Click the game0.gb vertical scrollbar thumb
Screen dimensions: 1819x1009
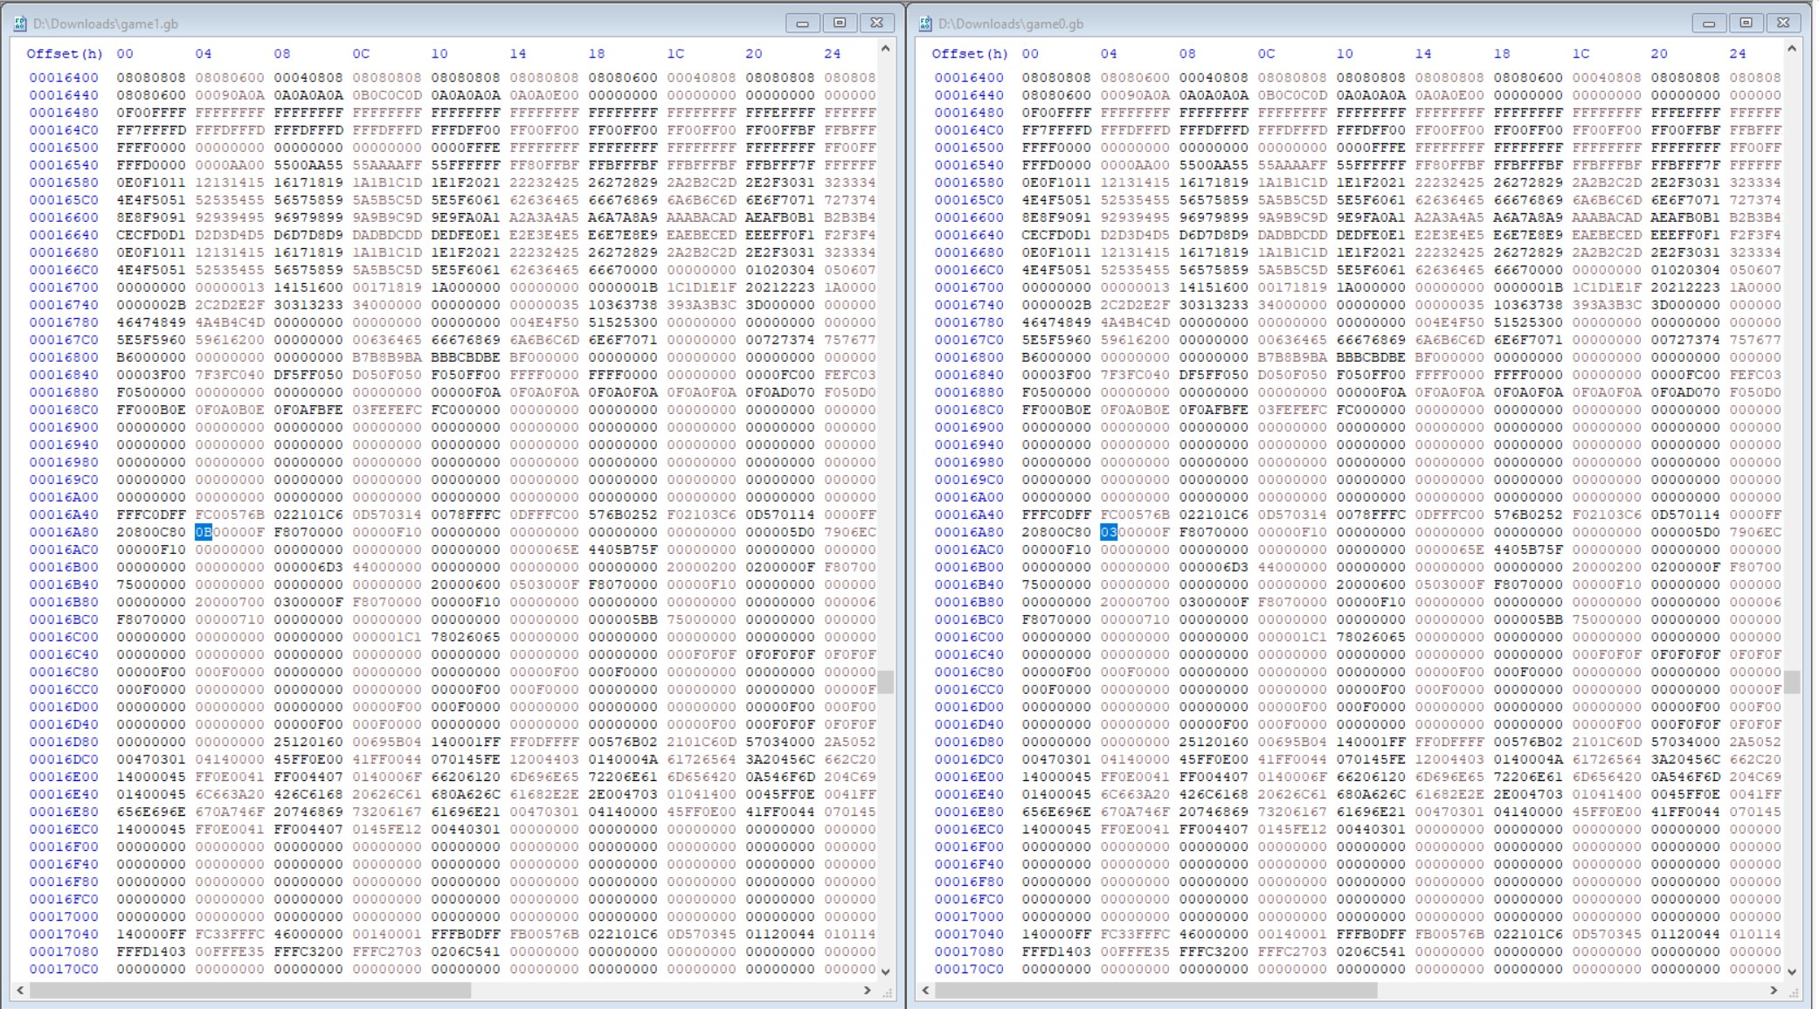pos(1791,681)
